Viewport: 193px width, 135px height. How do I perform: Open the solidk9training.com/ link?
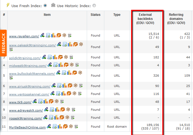point(25,58)
